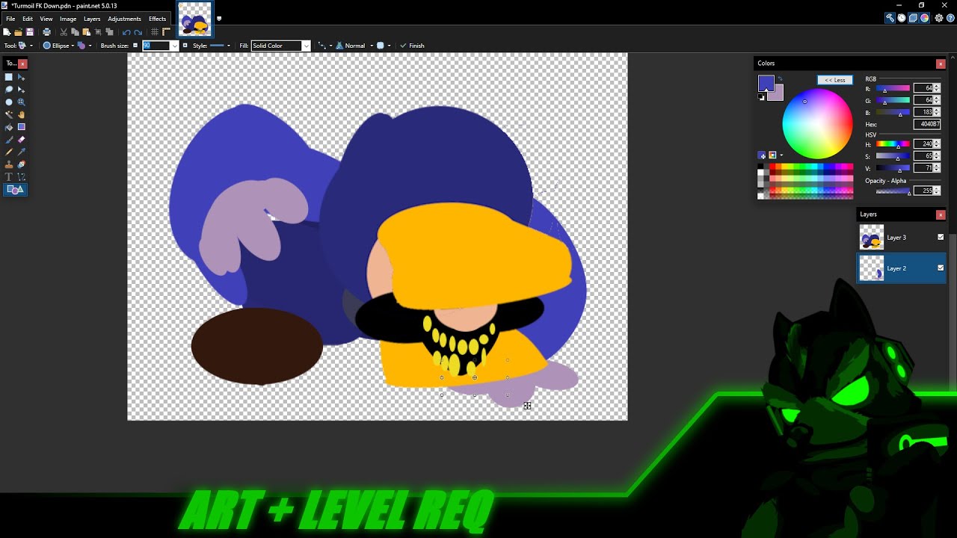This screenshot has width=957, height=538.
Task: Select the Clone Stamp tool
Action: pyautogui.click(x=9, y=164)
